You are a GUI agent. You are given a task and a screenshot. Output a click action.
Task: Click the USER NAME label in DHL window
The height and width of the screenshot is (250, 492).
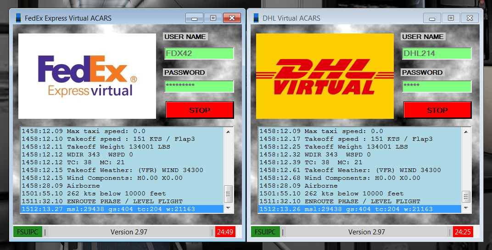[423, 37]
